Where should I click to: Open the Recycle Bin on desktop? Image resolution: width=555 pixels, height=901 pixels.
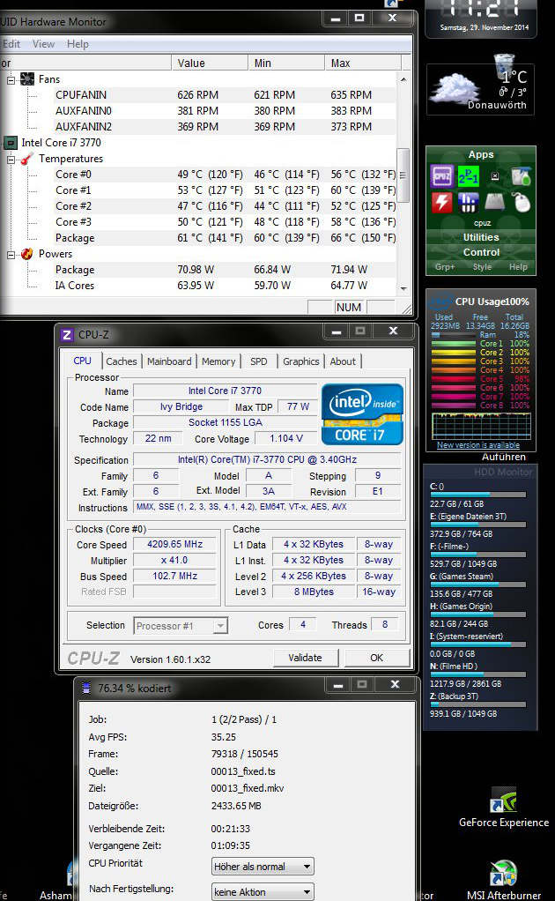pos(504,64)
